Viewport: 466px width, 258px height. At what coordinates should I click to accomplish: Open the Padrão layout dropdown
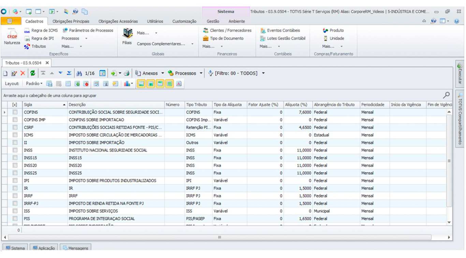[x=34, y=84]
